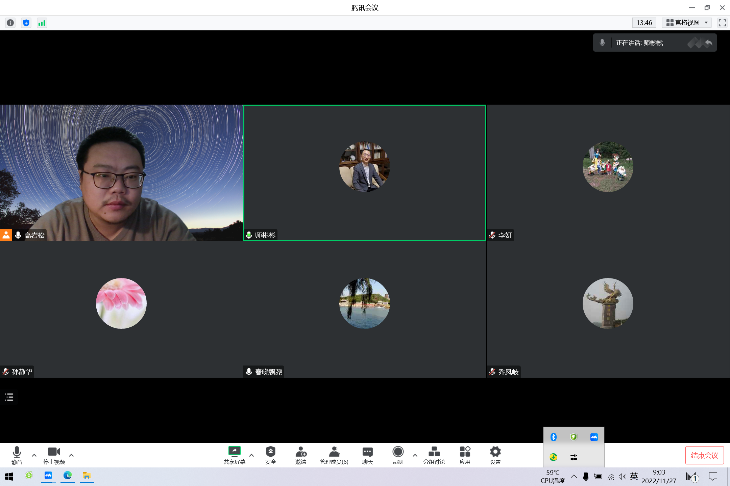Click 邀请 invite button
The height and width of the screenshot is (486, 730).
coord(301,455)
